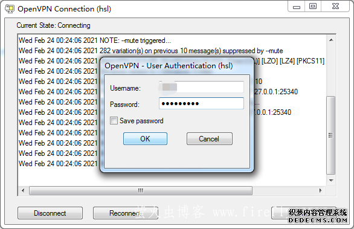Click the Save password label text

(141, 121)
